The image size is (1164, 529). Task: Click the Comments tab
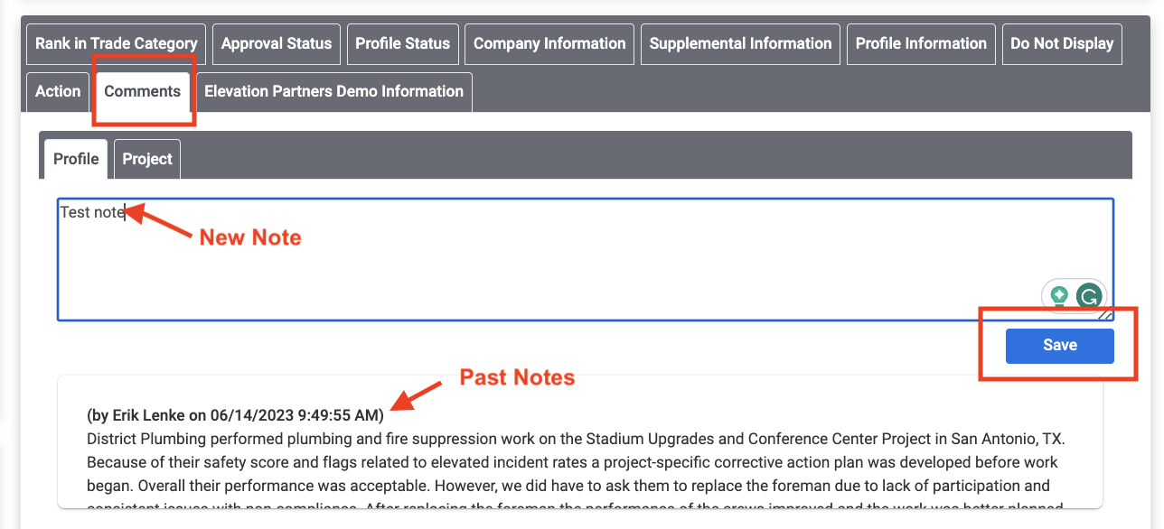coord(143,91)
